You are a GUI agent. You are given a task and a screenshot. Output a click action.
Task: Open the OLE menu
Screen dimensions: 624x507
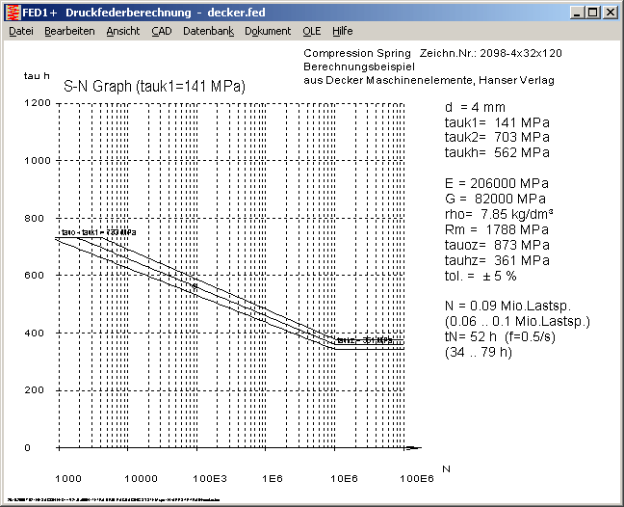pyautogui.click(x=311, y=31)
